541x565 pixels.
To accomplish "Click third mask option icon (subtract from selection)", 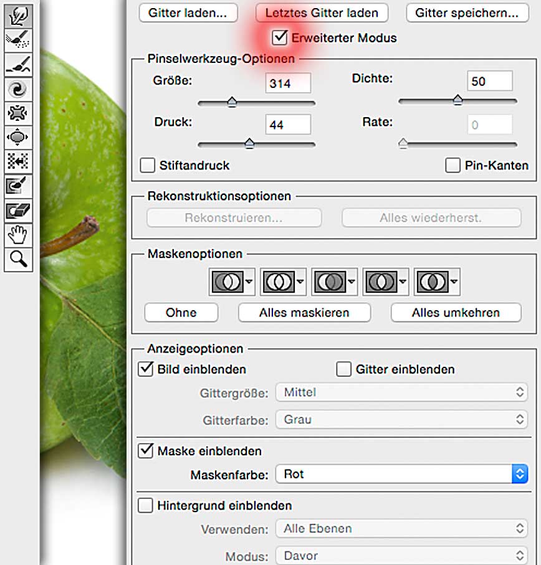I will (x=330, y=282).
